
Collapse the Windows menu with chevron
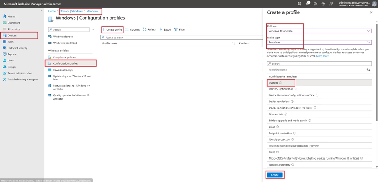(x=93, y=30)
